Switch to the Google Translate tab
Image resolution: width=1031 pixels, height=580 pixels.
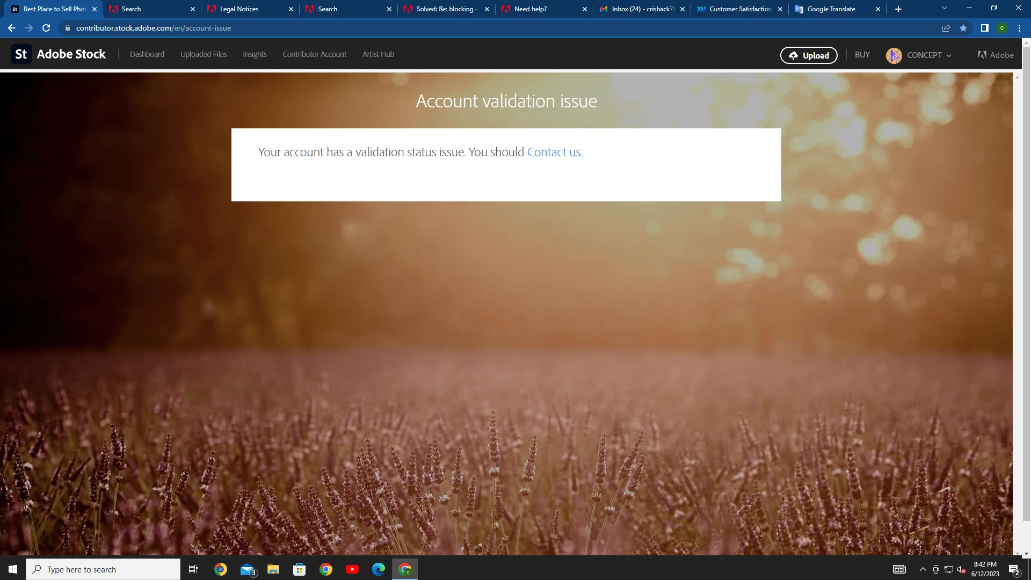pos(831,9)
